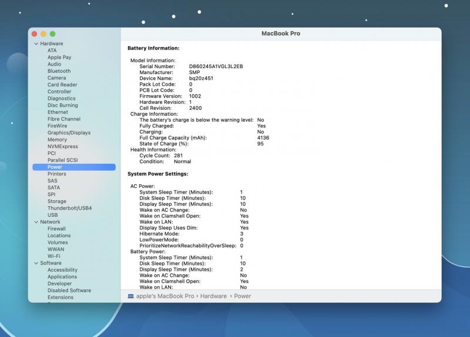This screenshot has height=337, width=470.
Task: Click the Cycle Count value 281
Action: coord(178,156)
